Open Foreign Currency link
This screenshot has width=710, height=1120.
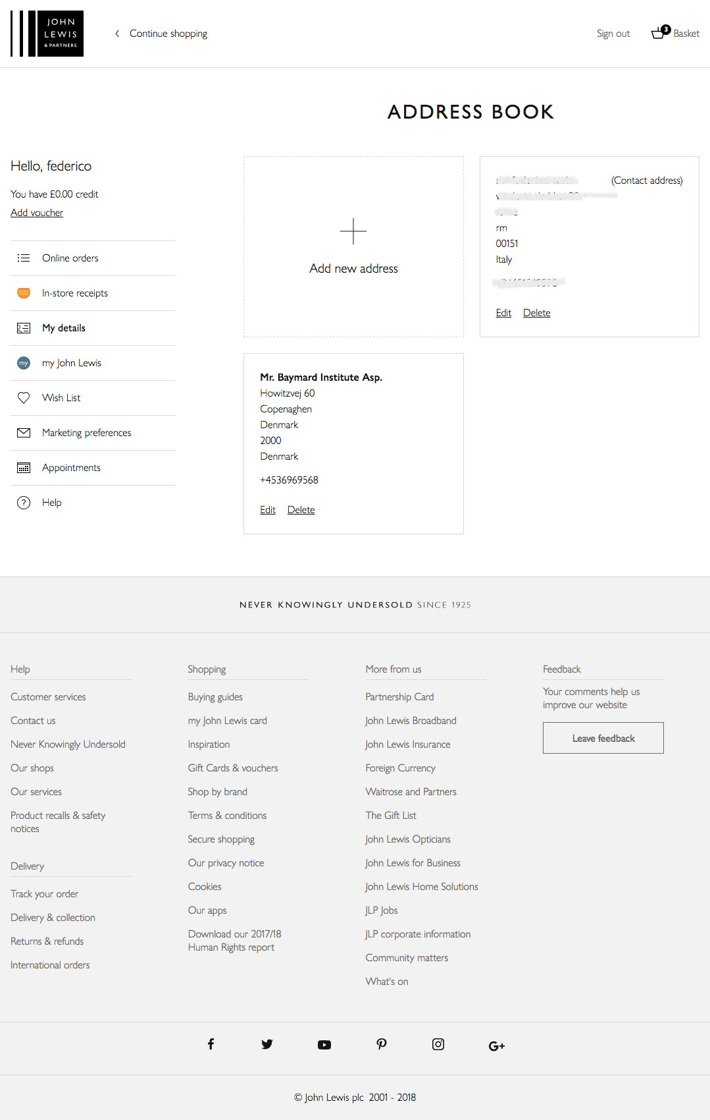coord(400,768)
